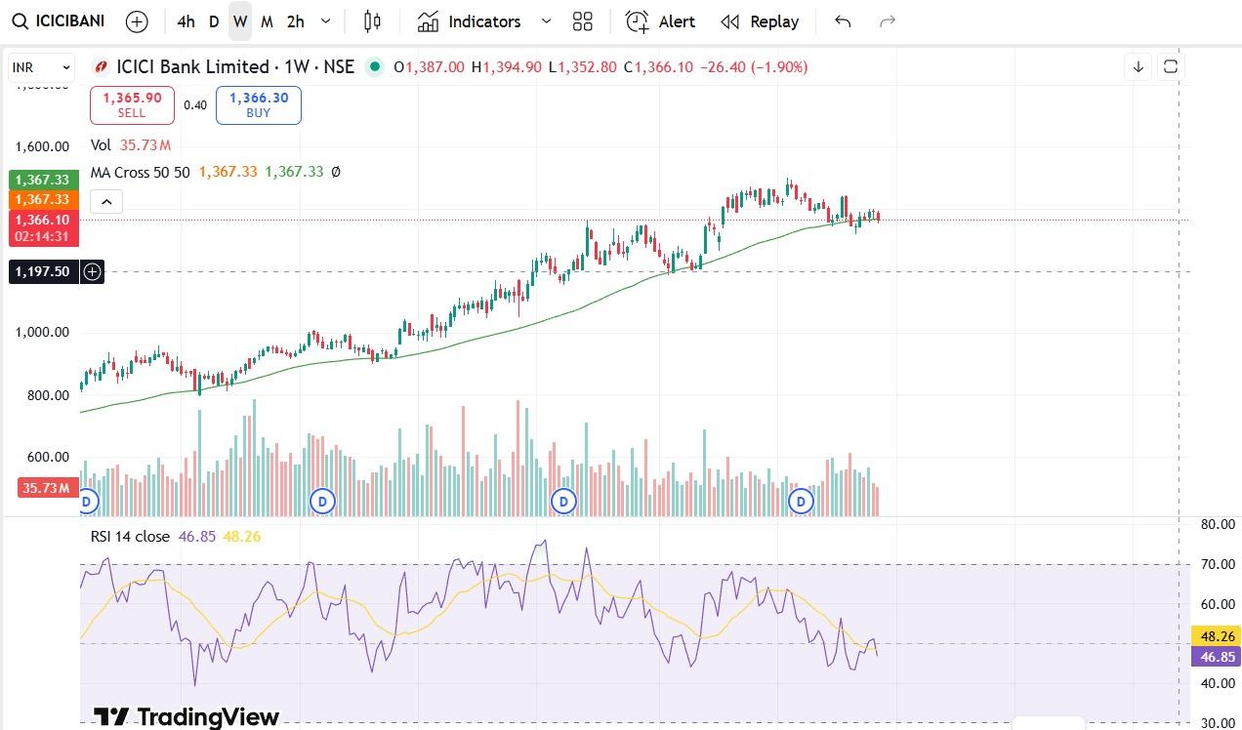Toggle maximize chart pane icon
This screenshot has height=730, width=1242.
(1171, 67)
